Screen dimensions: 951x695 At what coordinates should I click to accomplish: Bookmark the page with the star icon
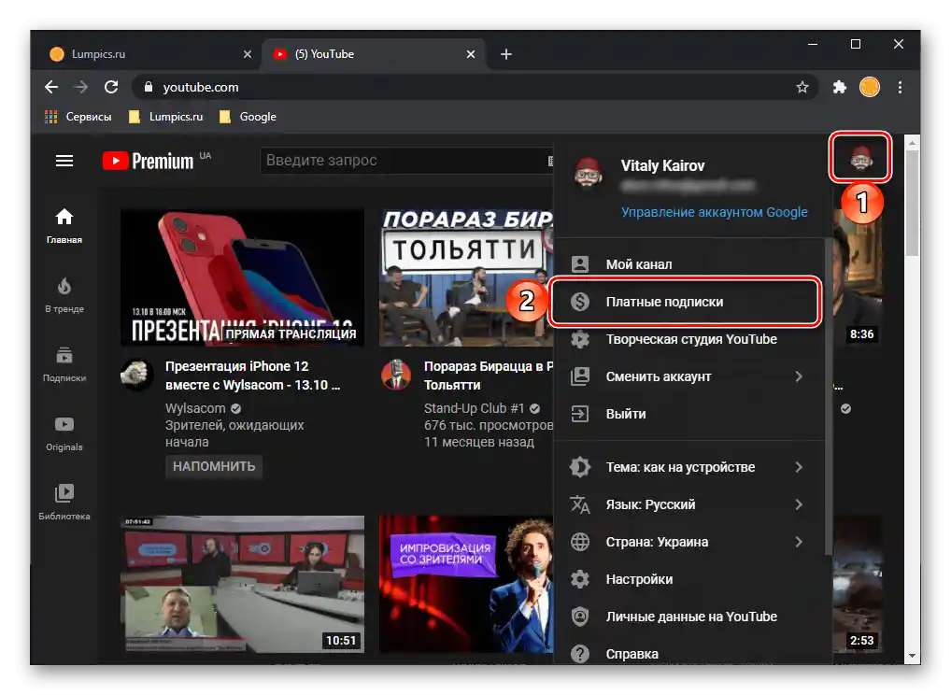pos(802,87)
